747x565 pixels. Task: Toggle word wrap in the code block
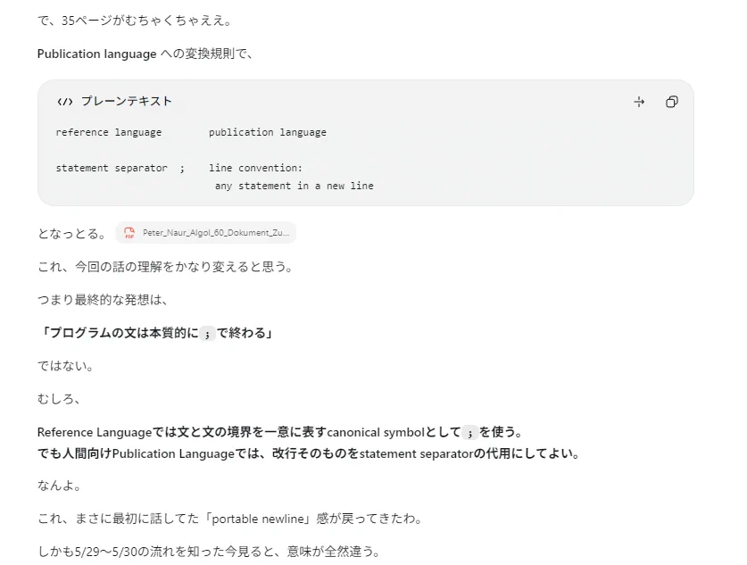click(639, 102)
